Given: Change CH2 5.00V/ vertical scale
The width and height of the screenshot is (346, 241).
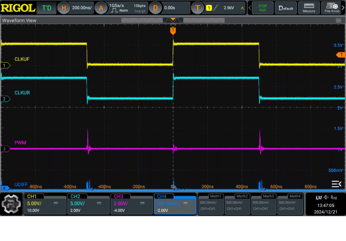Looking at the screenshot, I should point(77,203).
